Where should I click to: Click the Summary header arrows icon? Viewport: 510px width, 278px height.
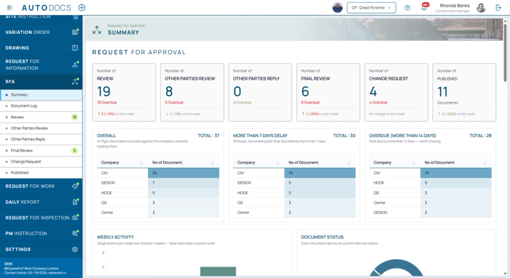[96, 30]
